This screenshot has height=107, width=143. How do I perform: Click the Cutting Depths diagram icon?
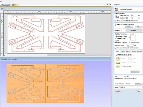pos(117,17)
